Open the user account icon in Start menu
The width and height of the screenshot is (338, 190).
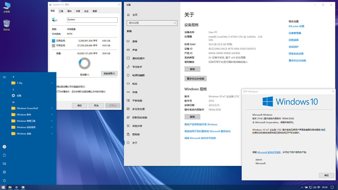pos(4,147)
